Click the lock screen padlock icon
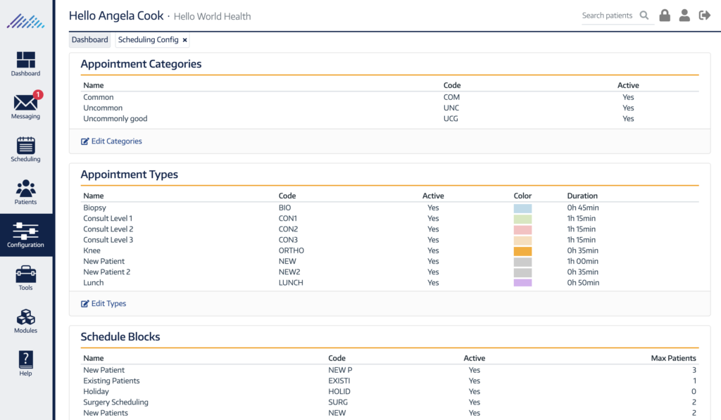 click(x=665, y=15)
